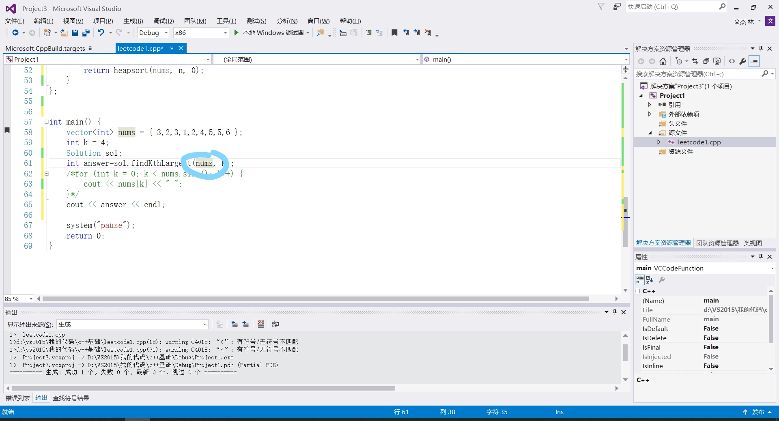Image resolution: width=779 pixels, height=421 pixels.
Task: Open Properties via wrench icon in Solution Explorer
Action: click(743, 61)
